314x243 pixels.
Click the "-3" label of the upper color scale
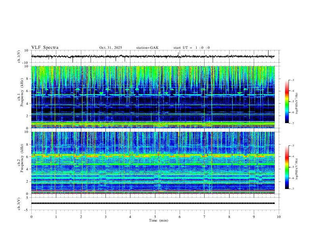pyautogui.click(x=292, y=80)
